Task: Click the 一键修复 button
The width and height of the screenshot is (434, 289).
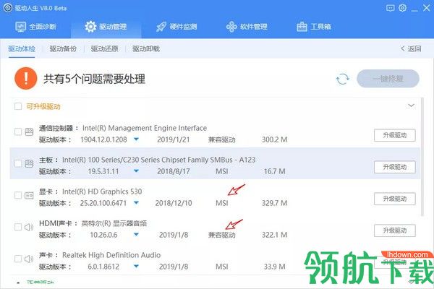Action: tap(388, 79)
